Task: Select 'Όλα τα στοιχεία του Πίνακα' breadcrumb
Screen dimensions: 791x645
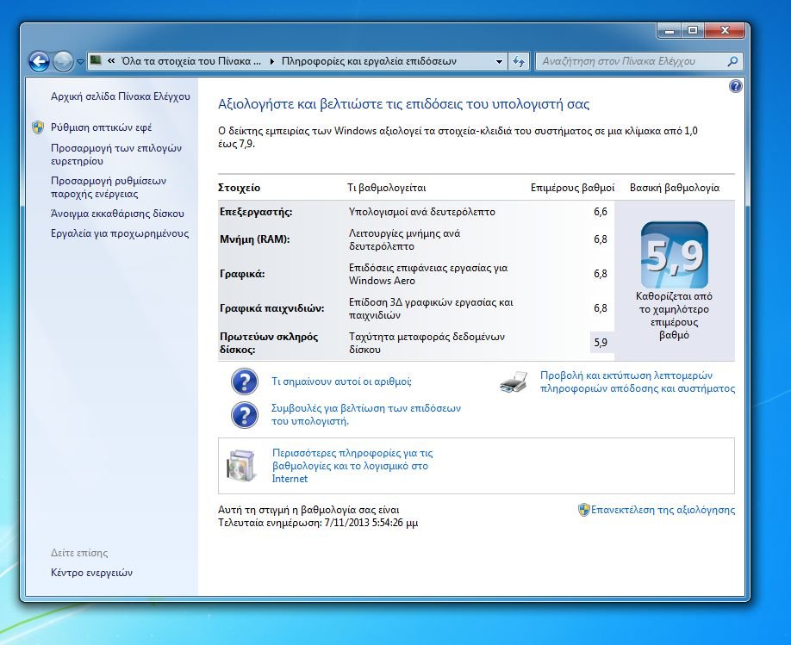Action: tap(190, 61)
